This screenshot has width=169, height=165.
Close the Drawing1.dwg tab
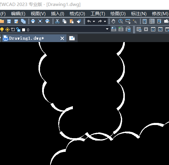tap(62, 38)
